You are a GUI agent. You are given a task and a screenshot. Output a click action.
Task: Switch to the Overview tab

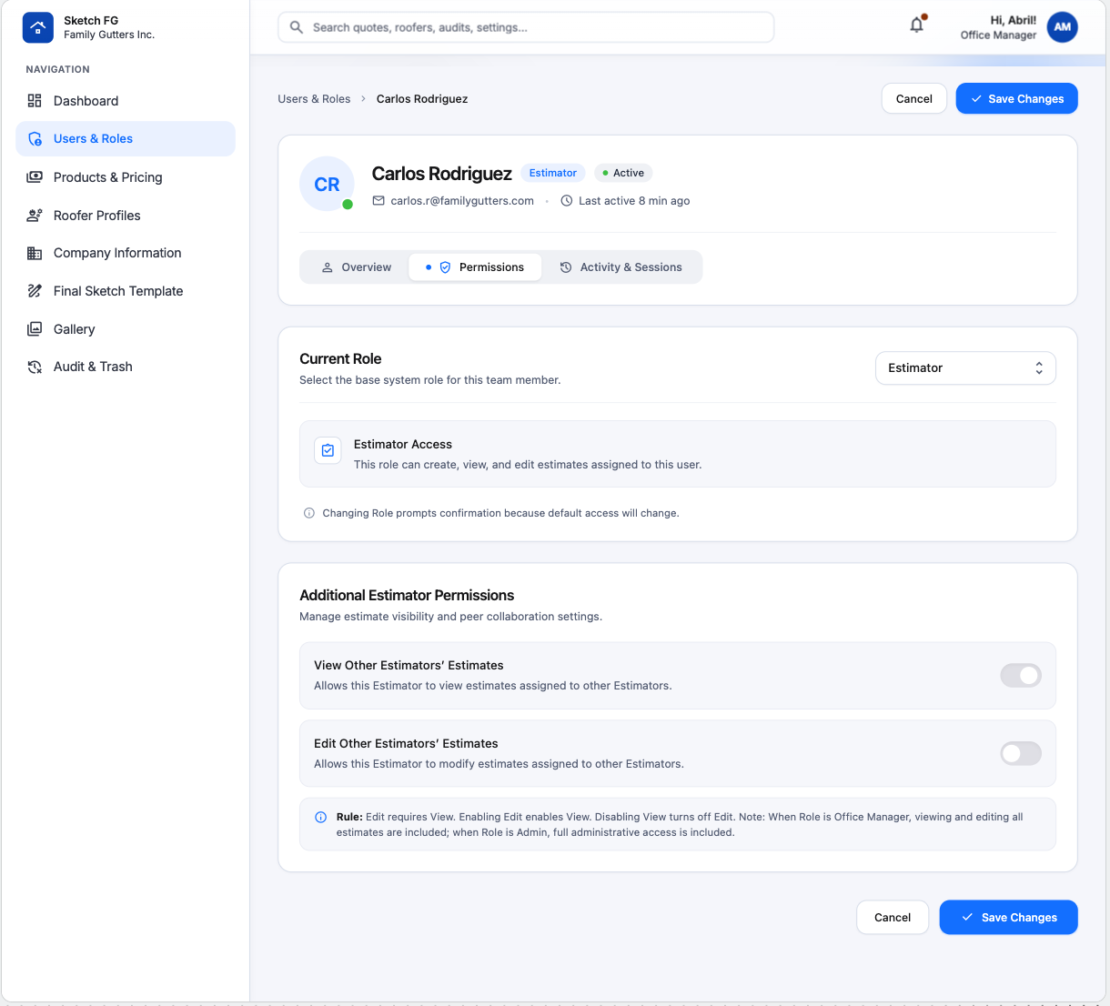[356, 267]
